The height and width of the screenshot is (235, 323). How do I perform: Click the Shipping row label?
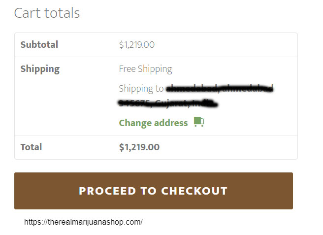(x=40, y=69)
